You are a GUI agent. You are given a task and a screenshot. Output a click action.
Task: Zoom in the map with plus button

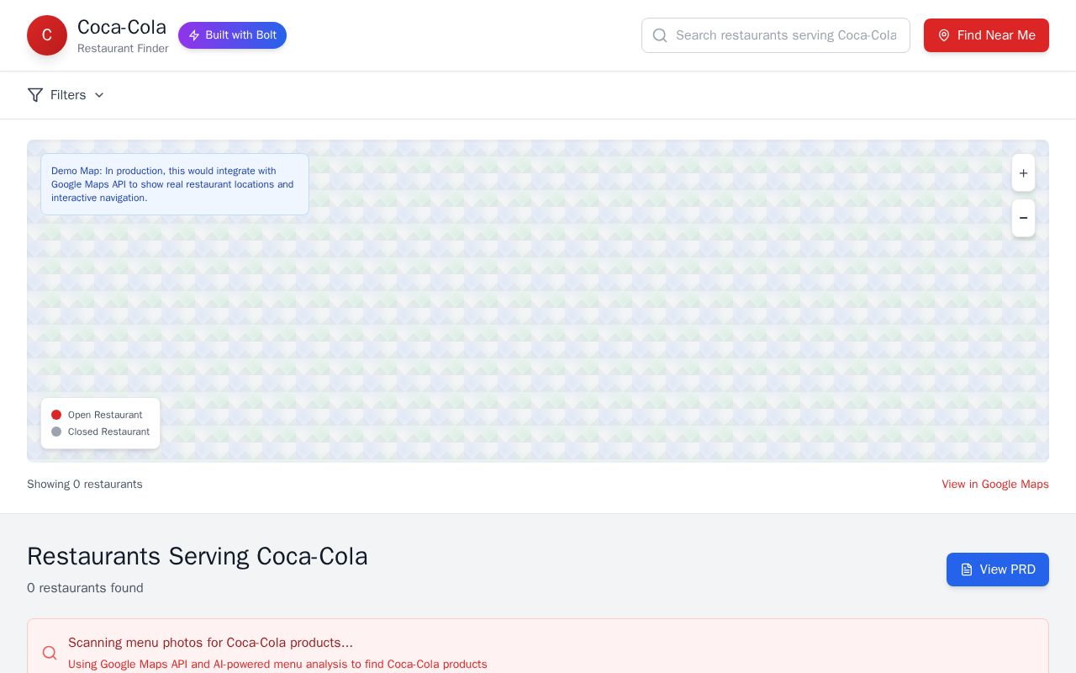coord(1023,173)
